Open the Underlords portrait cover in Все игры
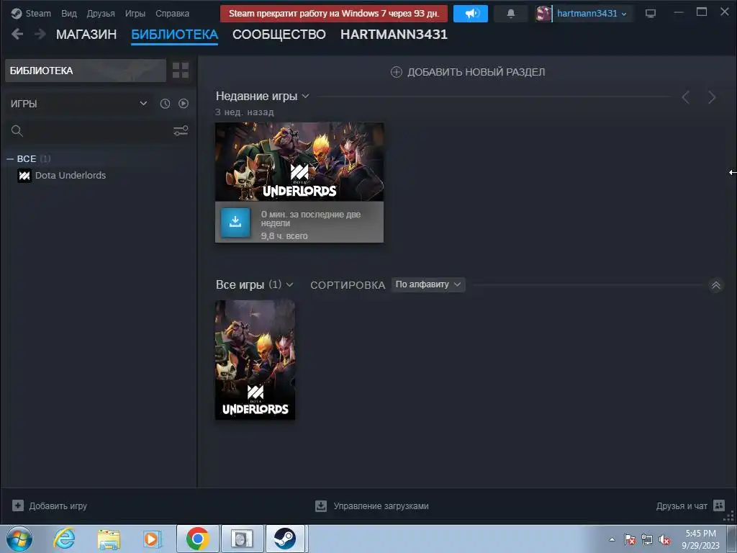The height and width of the screenshot is (553, 737). click(256, 360)
